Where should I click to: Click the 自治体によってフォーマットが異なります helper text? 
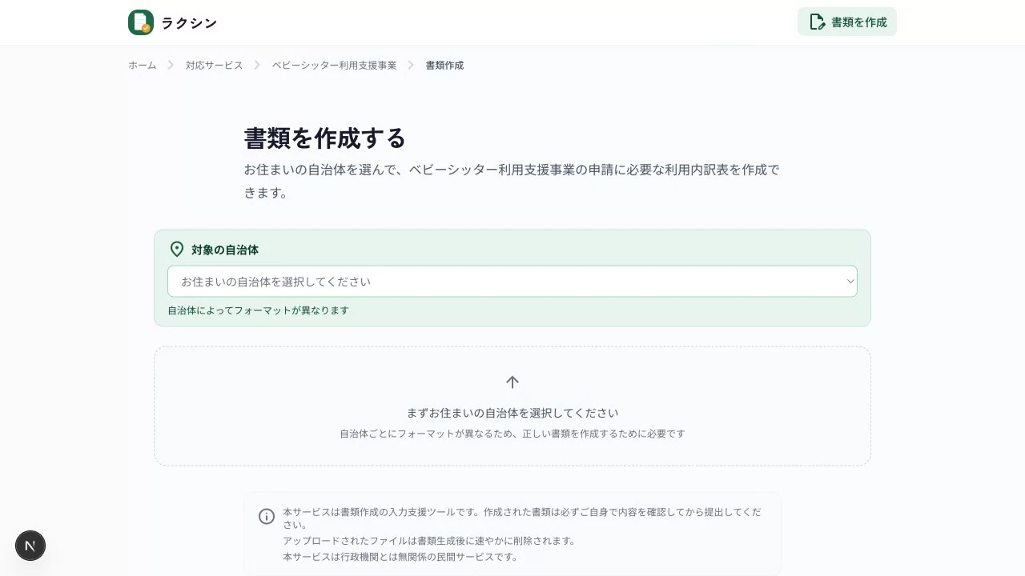[x=258, y=310]
